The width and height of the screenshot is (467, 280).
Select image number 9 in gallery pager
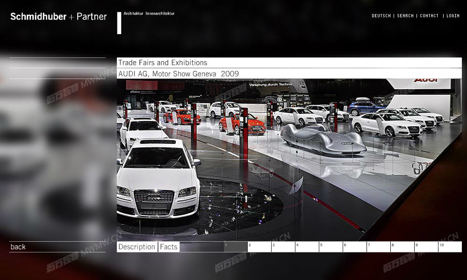pyautogui.click(x=426, y=247)
